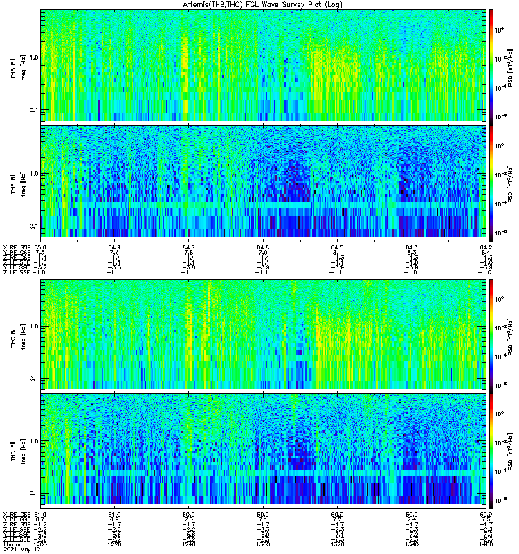Click the PSD color bar beside THB B-perpendicular panel
The image size is (519, 554).
[x=491, y=66]
